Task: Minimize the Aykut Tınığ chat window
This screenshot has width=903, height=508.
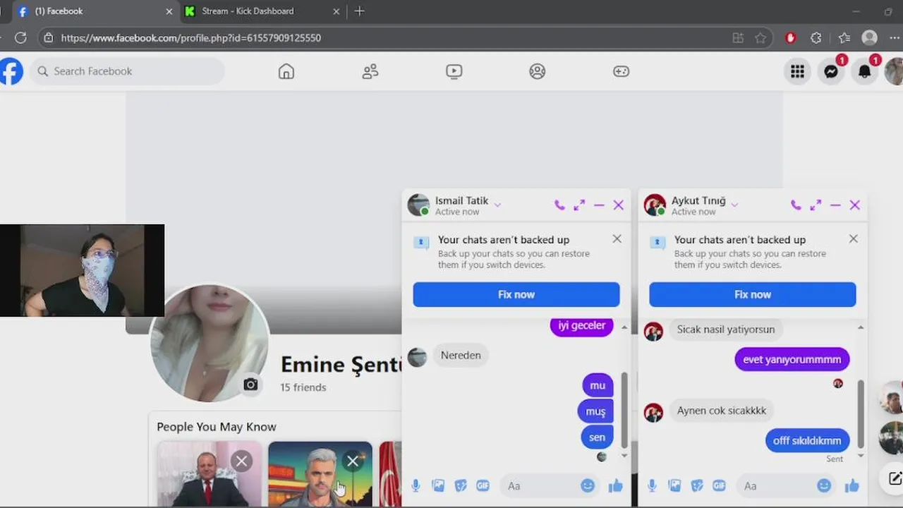Action: 835,205
